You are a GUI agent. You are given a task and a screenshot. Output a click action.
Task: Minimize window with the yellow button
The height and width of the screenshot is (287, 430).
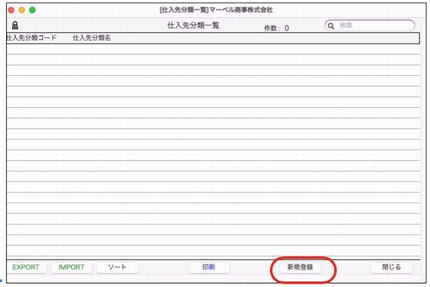click(x=21, y=10)
